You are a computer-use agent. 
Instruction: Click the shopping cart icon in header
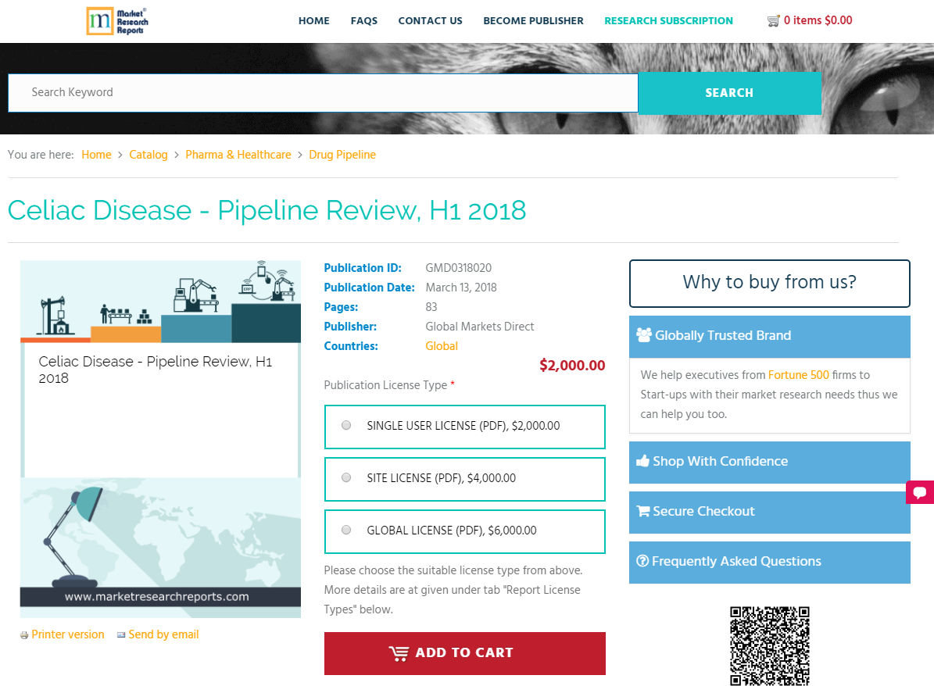coord(774,20)
